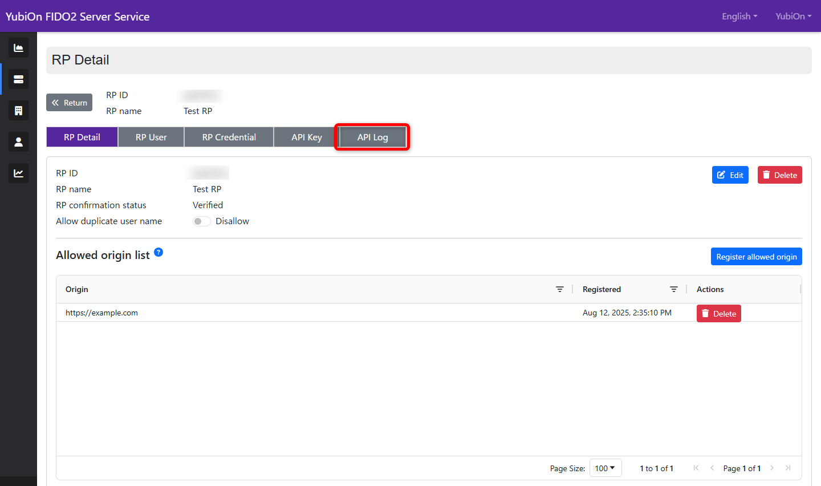Screen dimensions: 821x486
Task: Delete the https://example.com origin row
Action: [x=719, y=314]
